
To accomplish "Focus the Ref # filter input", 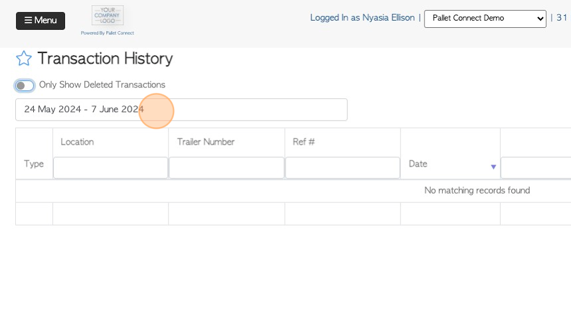I will (x=343, y=168).
